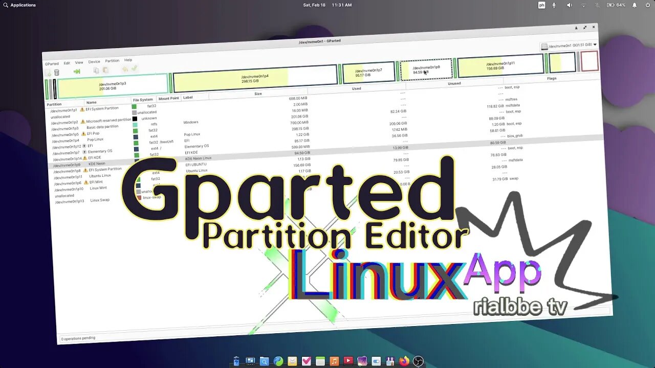Click the Copy partition toolbar icon
The height and width of the screenshot is (368, 655).
tap(96, 71)
